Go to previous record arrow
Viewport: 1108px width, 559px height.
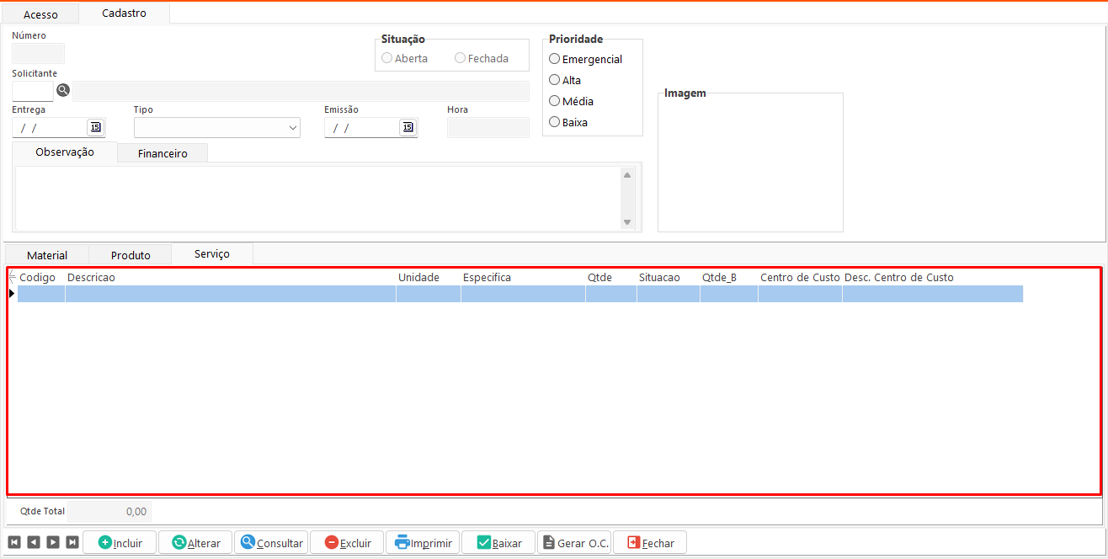tap(33, 543)
